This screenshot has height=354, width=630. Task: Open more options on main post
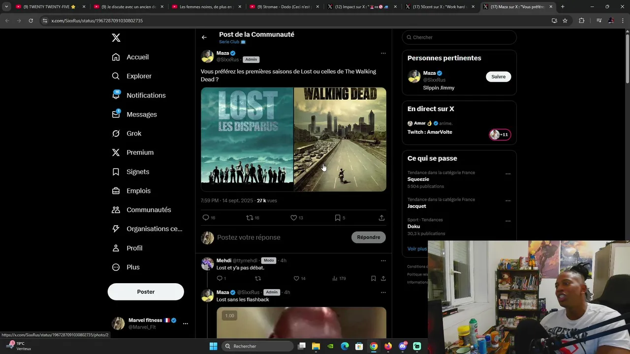point(383,53)
